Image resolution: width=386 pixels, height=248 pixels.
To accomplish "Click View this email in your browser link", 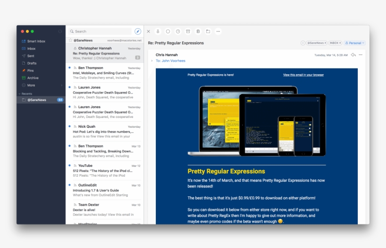I will (303, 75).
